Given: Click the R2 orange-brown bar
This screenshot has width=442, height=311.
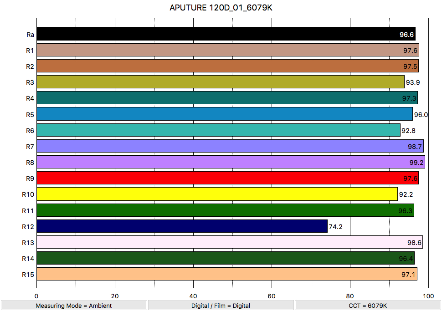Looking at the screenshot, I should [x=227, y=66].
